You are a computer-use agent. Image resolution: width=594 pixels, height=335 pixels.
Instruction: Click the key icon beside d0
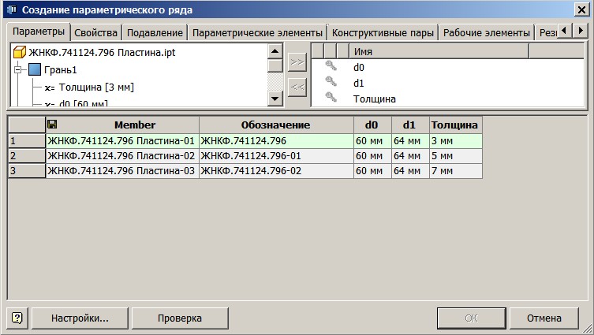click(x=331, y=67)
